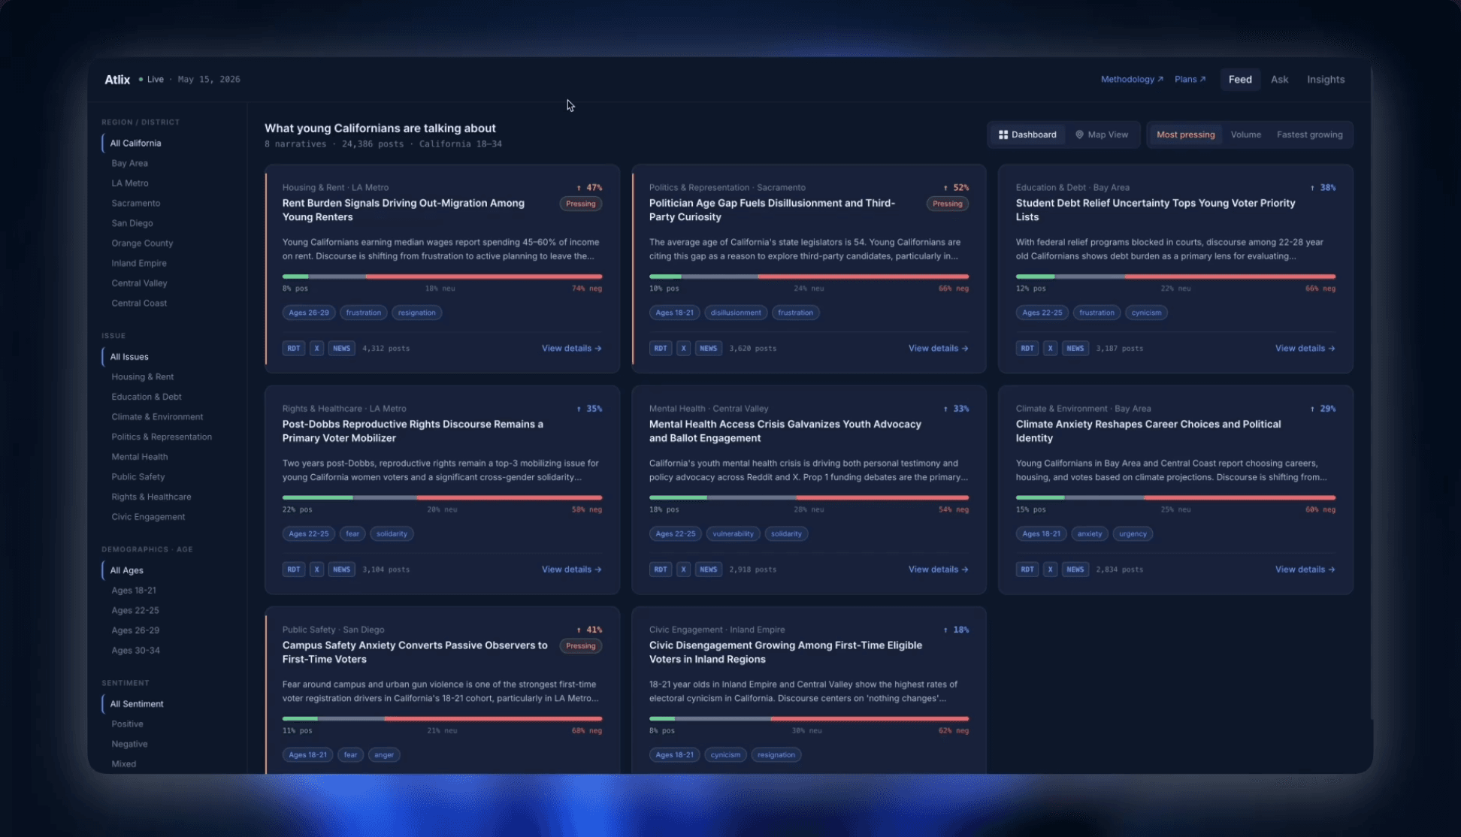The height and width of the screenshot is (837, 1461).
Task: Click Pressing badge on Campus Safety card
Action: coord(581,646)
